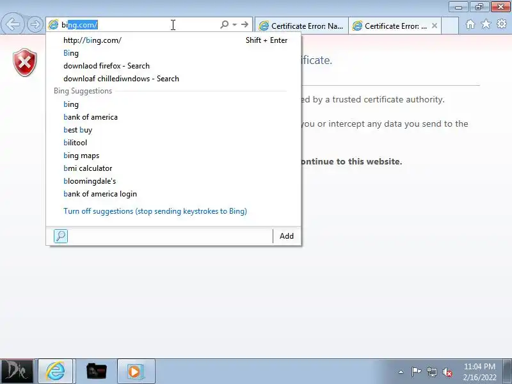
Task: Show hidden tray icons arrow
Action: 401,372
